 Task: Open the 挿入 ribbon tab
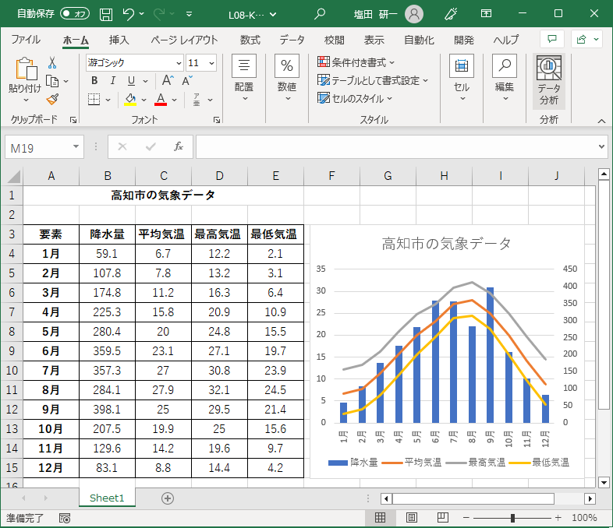click(119, 40)
